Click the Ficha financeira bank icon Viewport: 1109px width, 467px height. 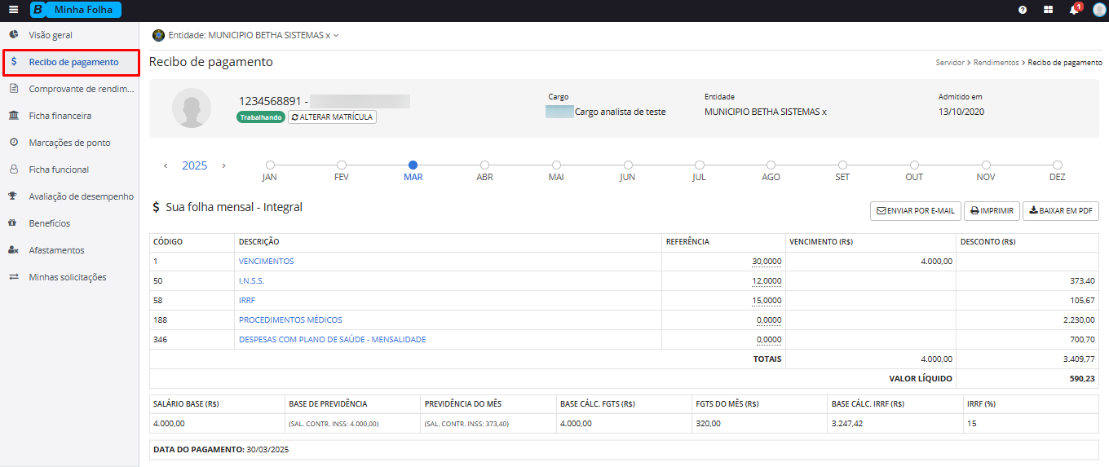14,116
